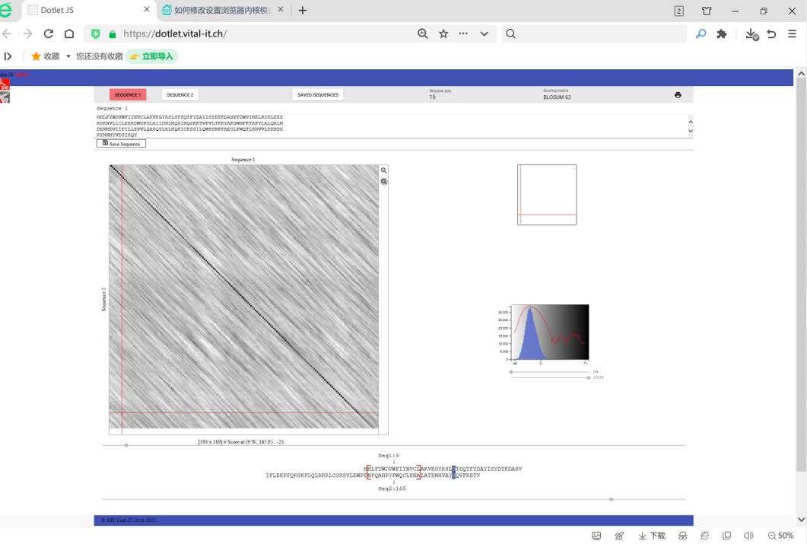807x544 pixels.
Task: Switch to the second browser tab
Action: coord(224,11)
